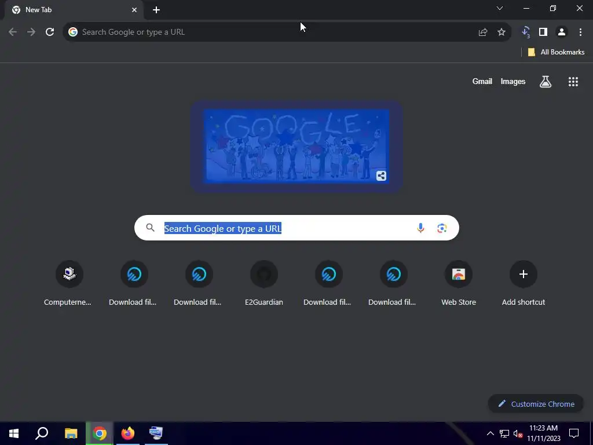Open a new tab with plus button
The image size is (593, 445).
(156, 10)
